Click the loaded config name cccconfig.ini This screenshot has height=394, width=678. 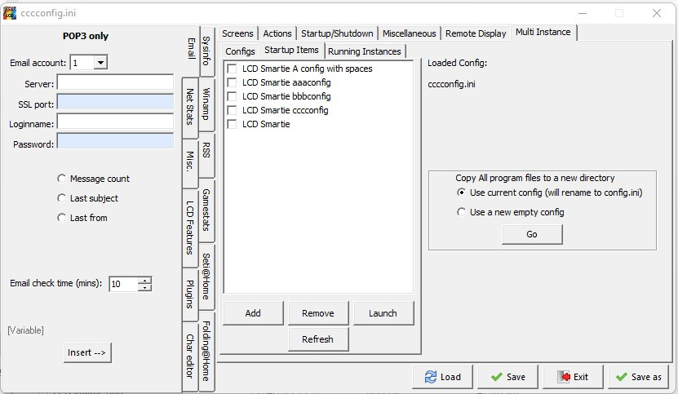[x=451, y=84]
